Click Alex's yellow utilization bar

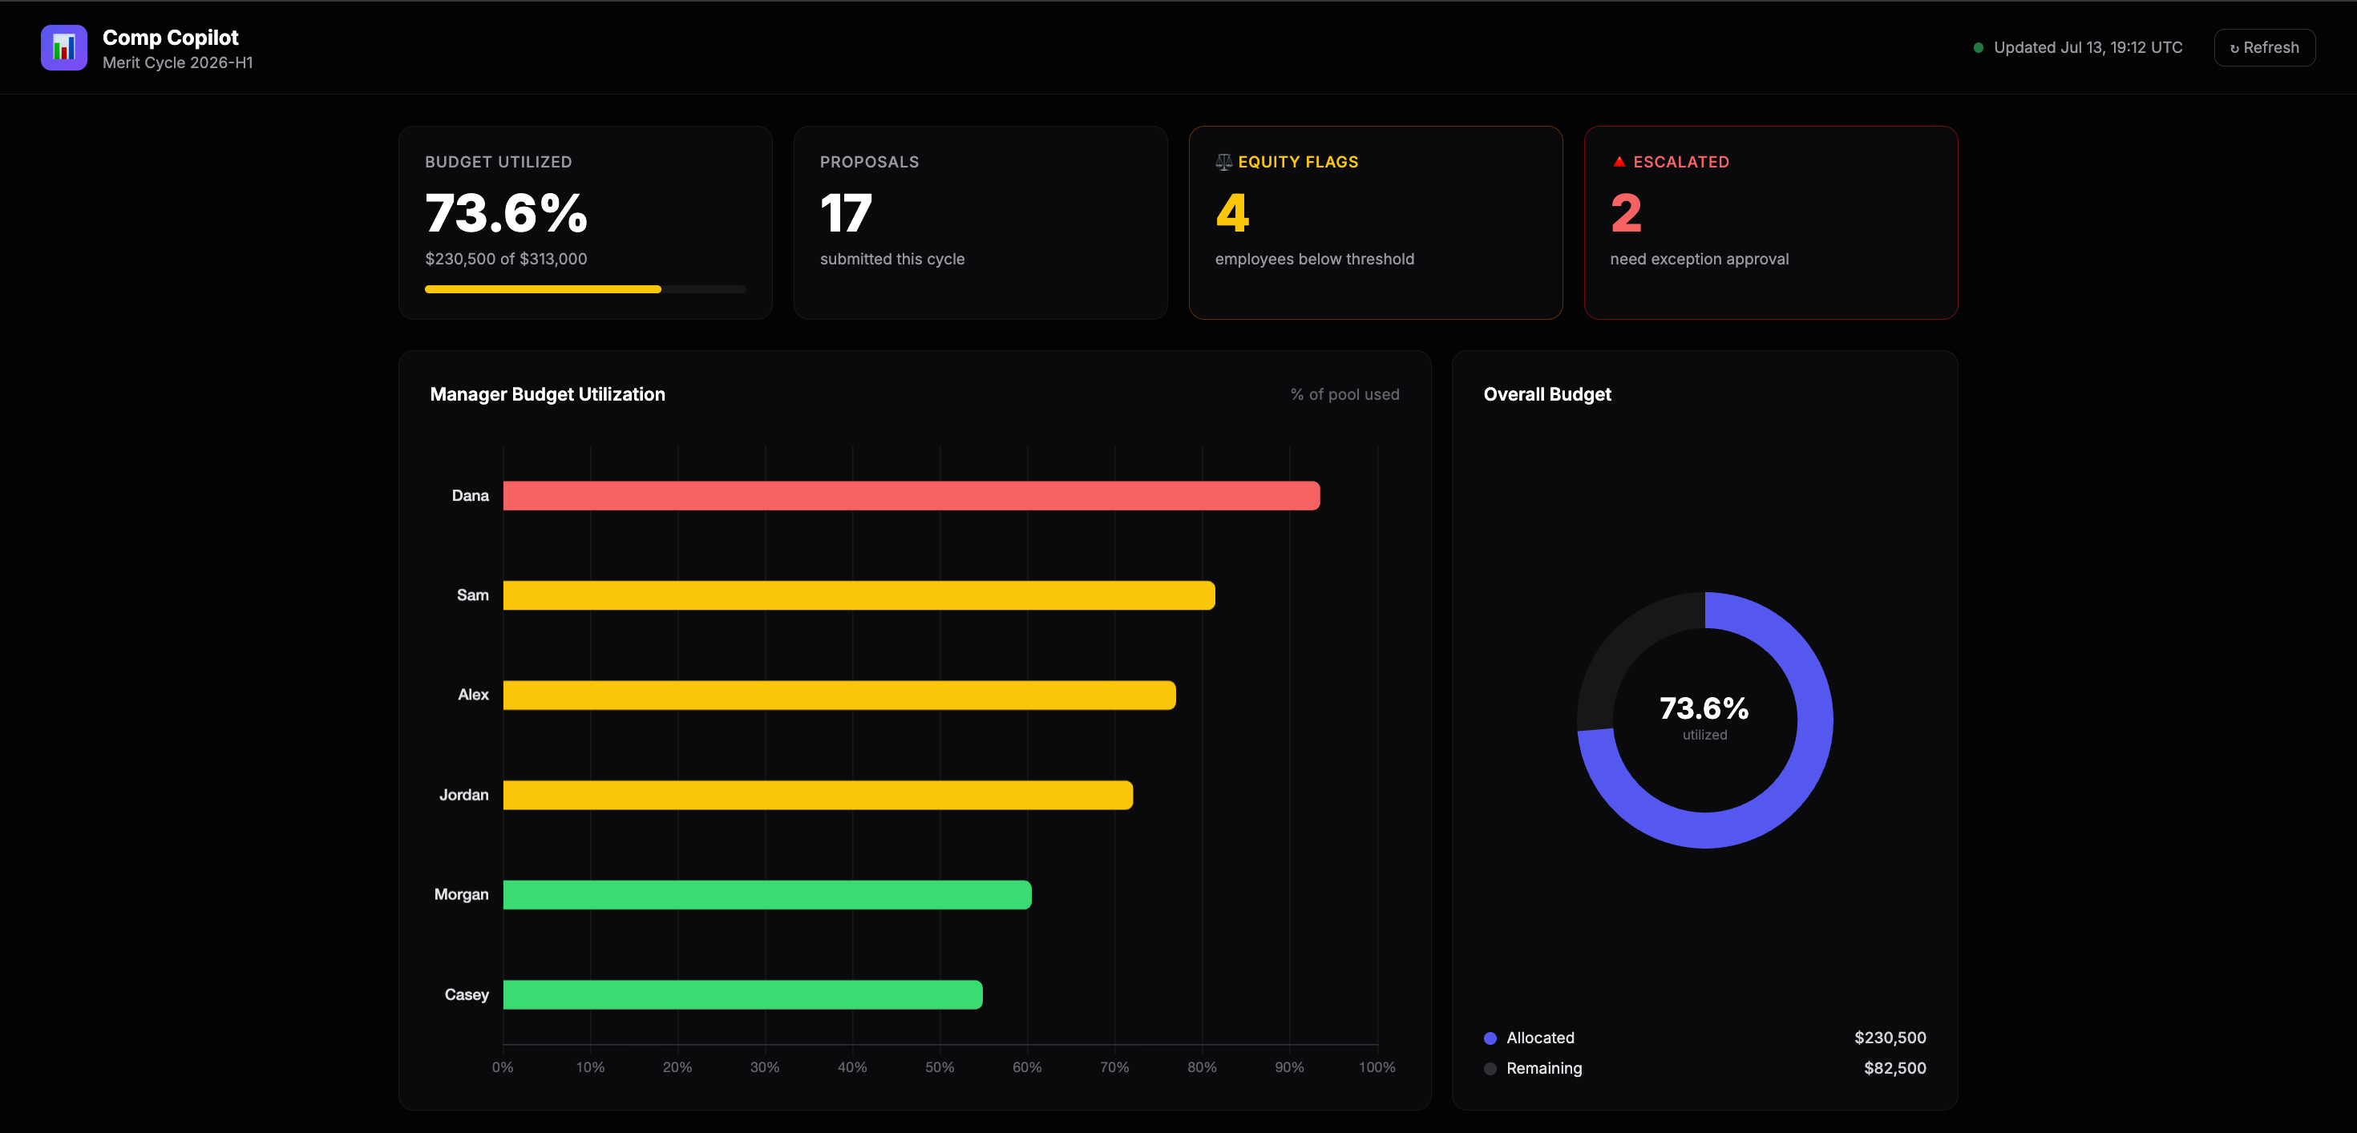coord(840,695)
